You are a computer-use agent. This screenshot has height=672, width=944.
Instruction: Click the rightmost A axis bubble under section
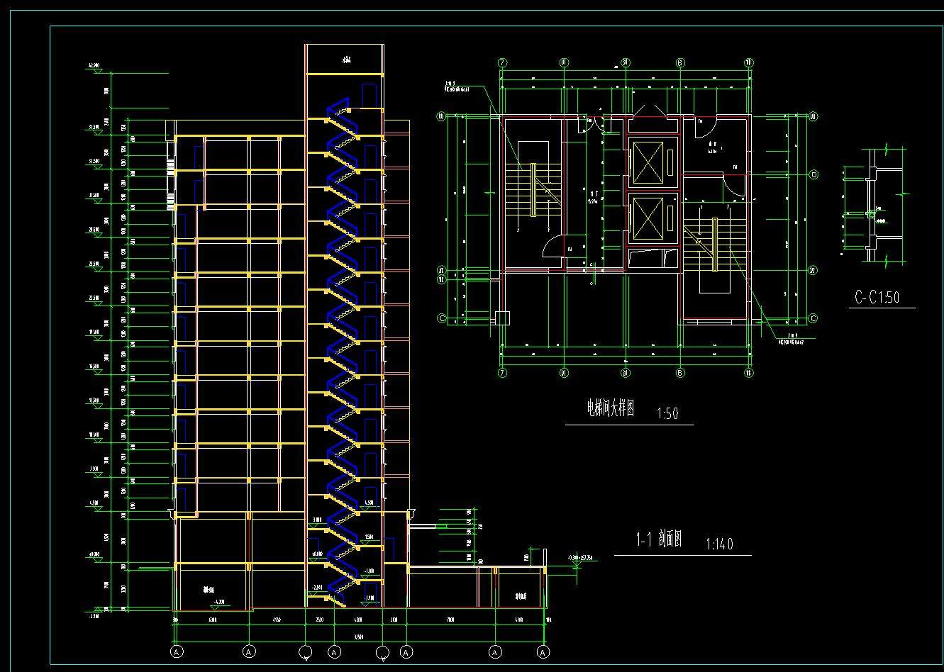(x=543, y=651)
